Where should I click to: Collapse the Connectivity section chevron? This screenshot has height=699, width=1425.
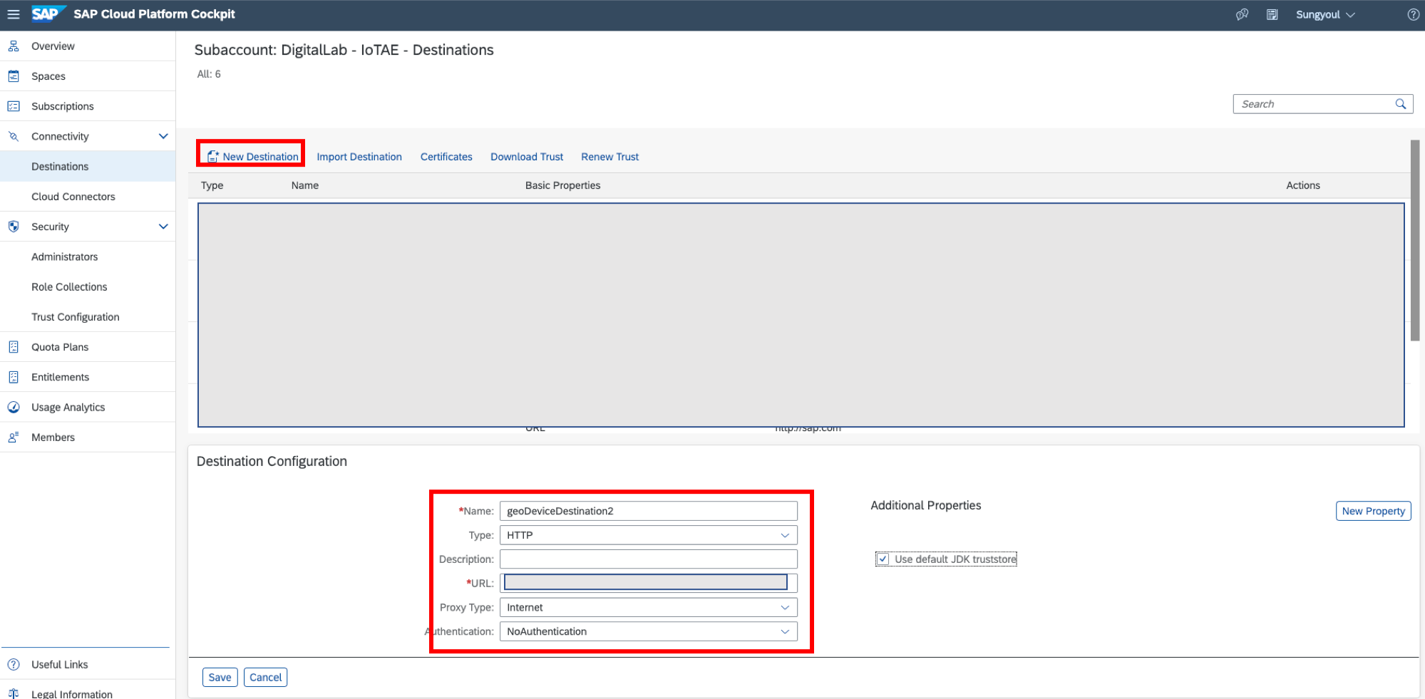coord(163,136)
